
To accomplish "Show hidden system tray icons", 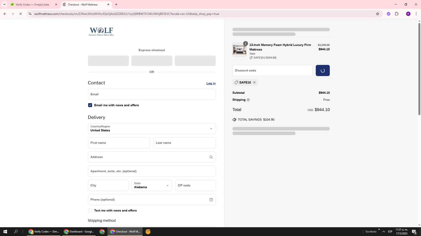I will (384, 232).
